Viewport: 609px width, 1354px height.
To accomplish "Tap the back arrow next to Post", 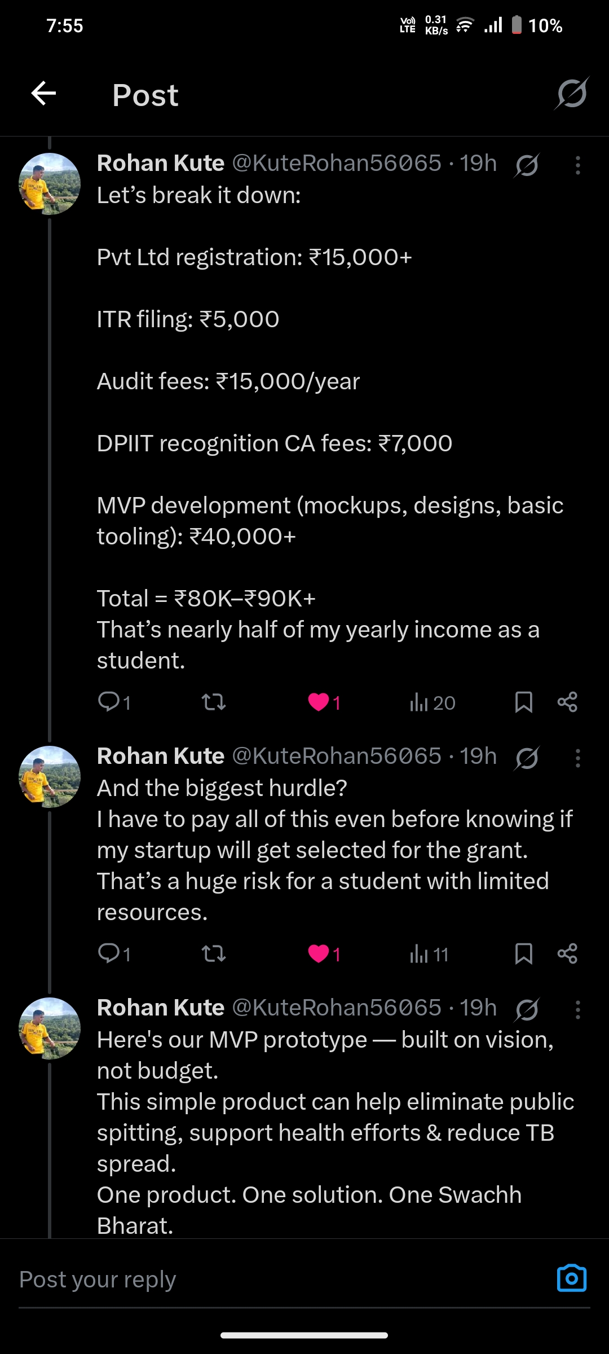I will tap(43, 94).
